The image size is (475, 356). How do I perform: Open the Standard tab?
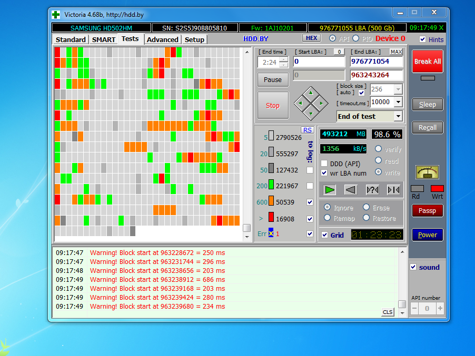[x=71, y=39]
